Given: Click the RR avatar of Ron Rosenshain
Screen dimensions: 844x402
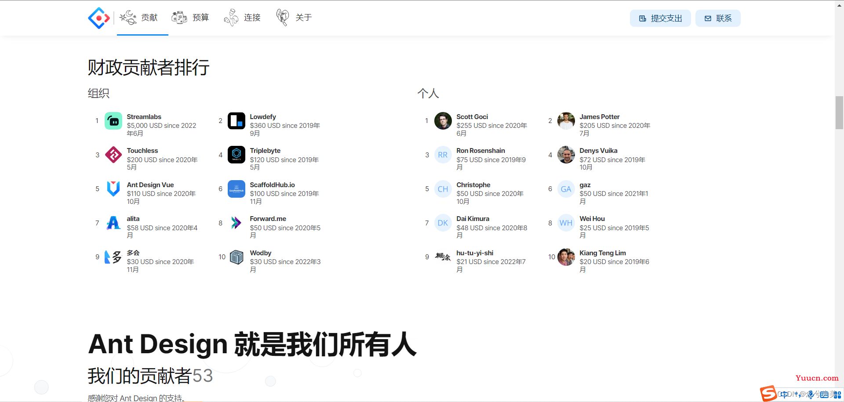Looking at the screenshot, I should click(x=443, y=155).
